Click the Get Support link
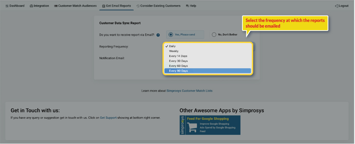 pos(108,118)
